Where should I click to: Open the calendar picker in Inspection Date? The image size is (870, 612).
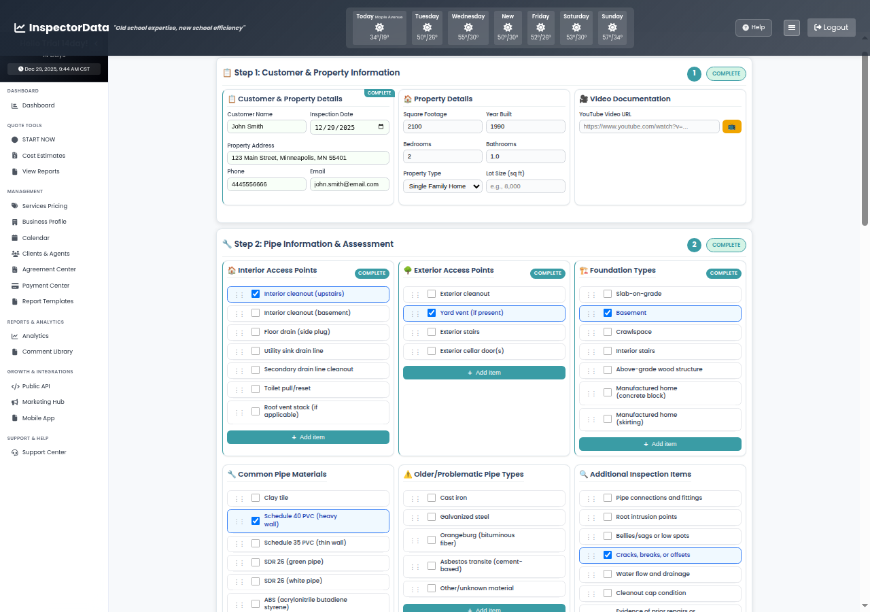coord(381,126)
